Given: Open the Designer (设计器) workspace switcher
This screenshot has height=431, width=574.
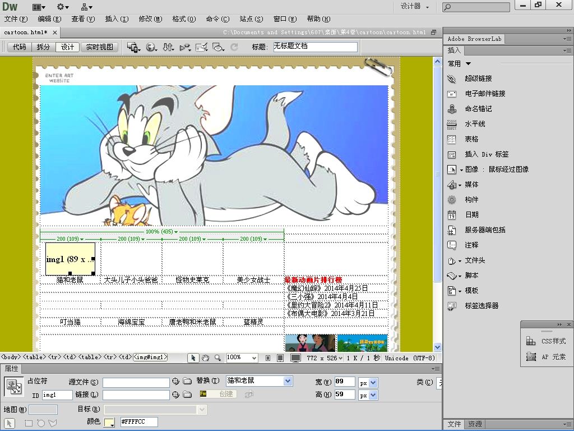Looking at the screenshot, I should tap(414, 7).
